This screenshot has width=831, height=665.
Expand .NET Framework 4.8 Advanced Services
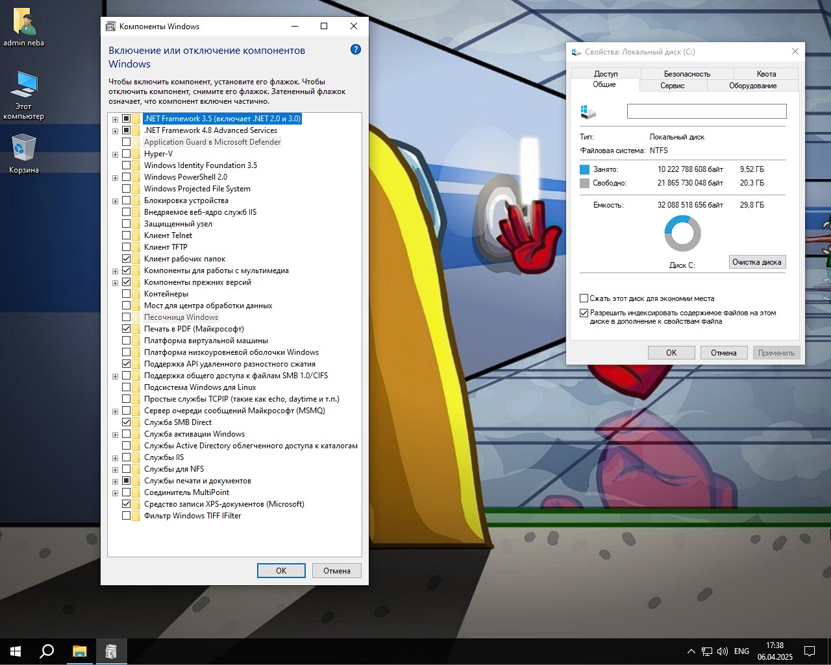tap(115, 131)
